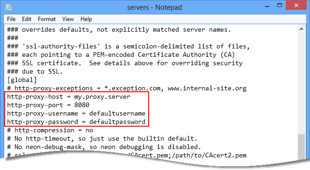Click the line '### due to SSL.'

[35, 72]
